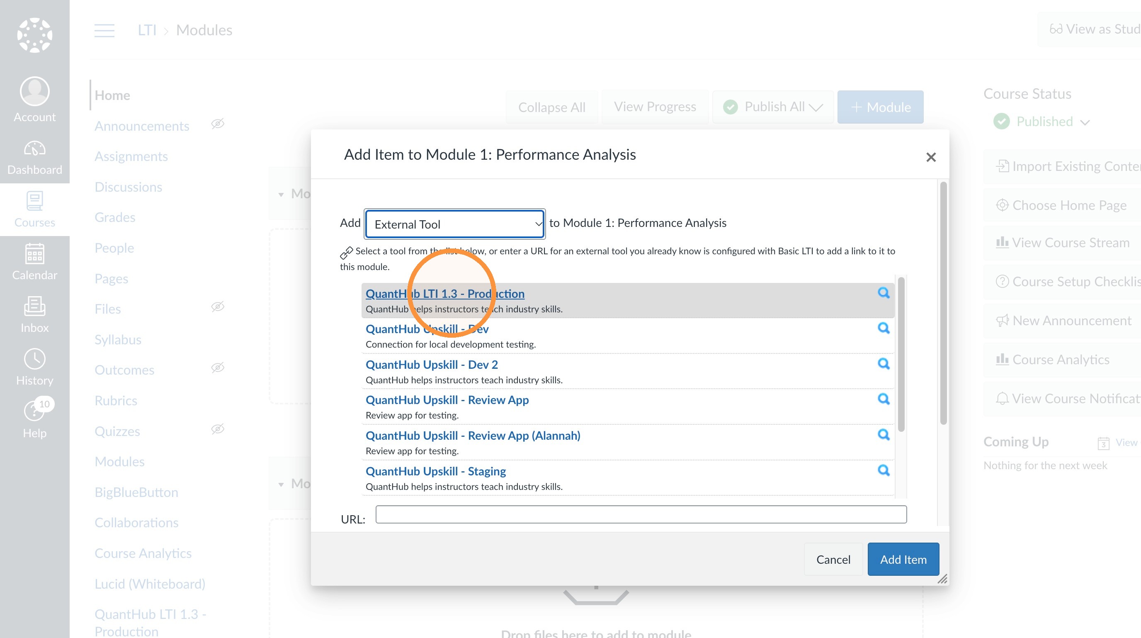Screen dimensions: 1141x638
Task: Toggle Quizzes visibility eye icon
Action: point(218,429)
